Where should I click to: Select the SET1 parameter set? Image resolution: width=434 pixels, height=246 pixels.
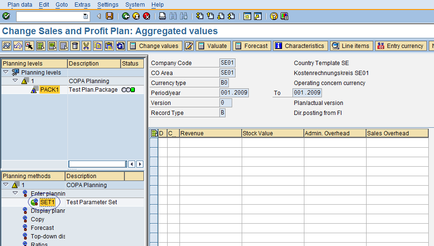(x=47, y=202)
